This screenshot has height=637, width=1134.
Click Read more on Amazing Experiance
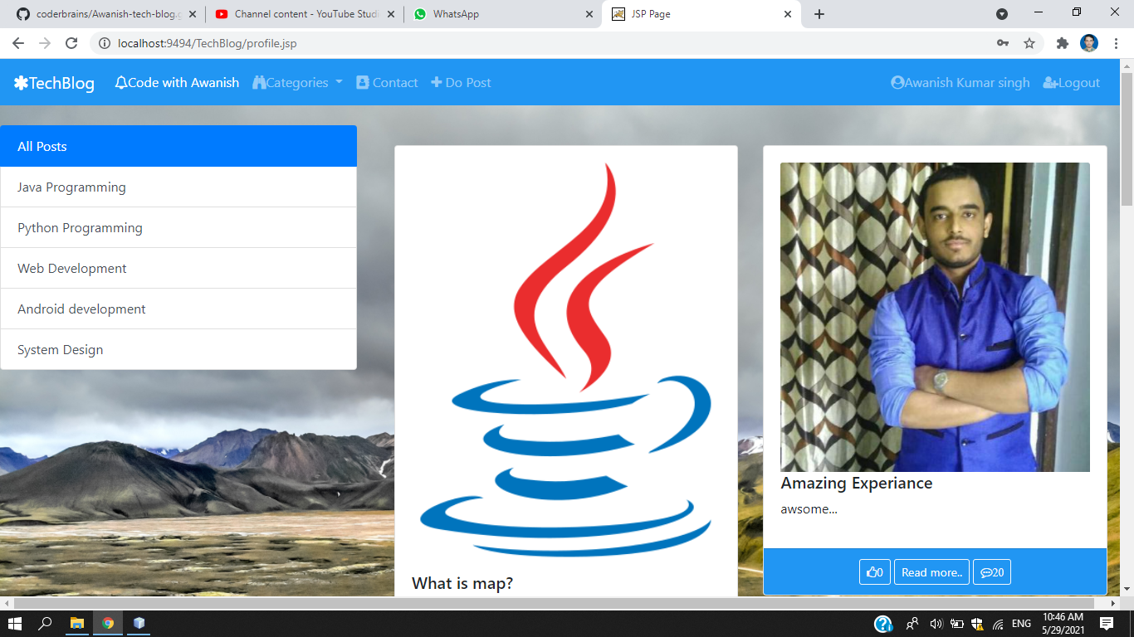[931, 572]
